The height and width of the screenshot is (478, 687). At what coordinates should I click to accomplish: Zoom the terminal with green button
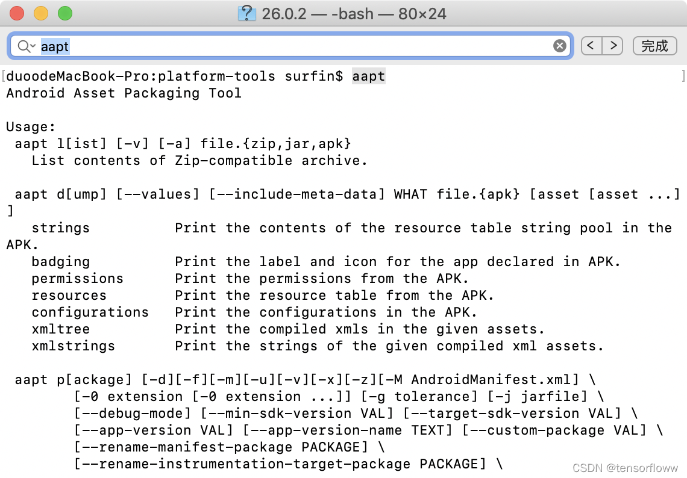[x=65, y=14]
